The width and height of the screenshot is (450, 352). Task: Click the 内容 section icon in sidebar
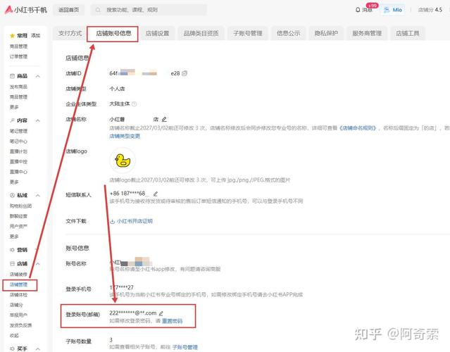tap(12, 120)
